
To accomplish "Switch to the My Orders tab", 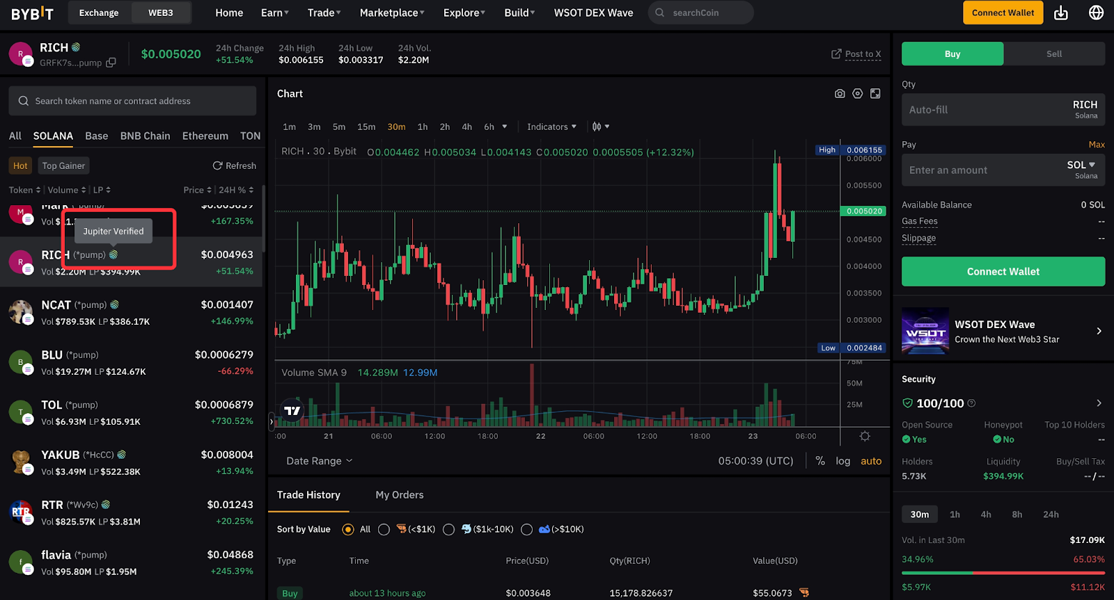I will pos(400,495).
